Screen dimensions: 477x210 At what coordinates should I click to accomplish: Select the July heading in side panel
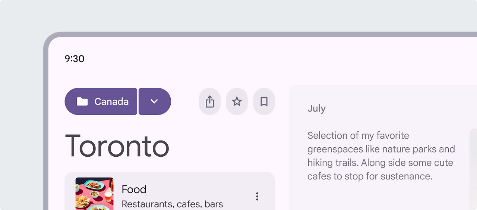click(x=317, y=109)
